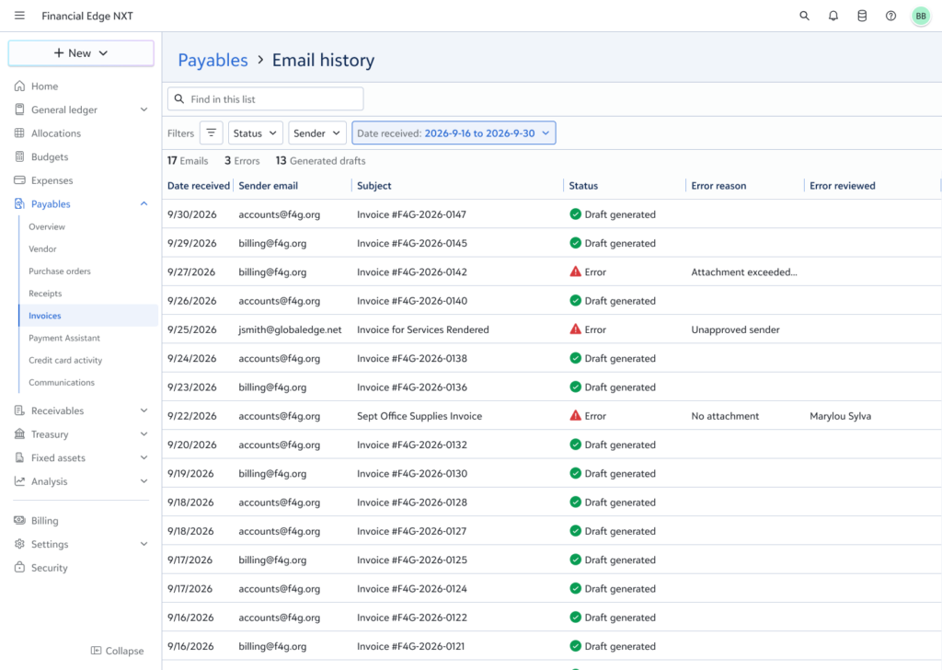Open Payment Assistant submenu item
Screen dimensions: 942x670
[64, 338]
